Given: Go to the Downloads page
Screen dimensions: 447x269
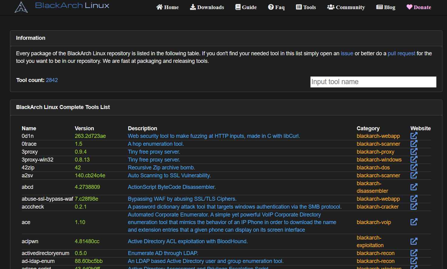Looking at the screenshot, I should coord(207,7).
